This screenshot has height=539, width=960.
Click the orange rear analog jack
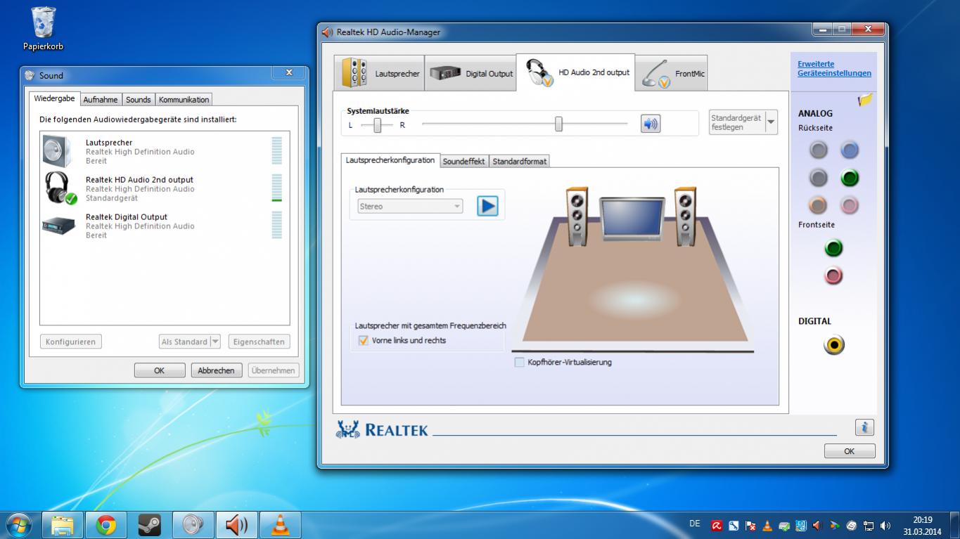(819, 205)
